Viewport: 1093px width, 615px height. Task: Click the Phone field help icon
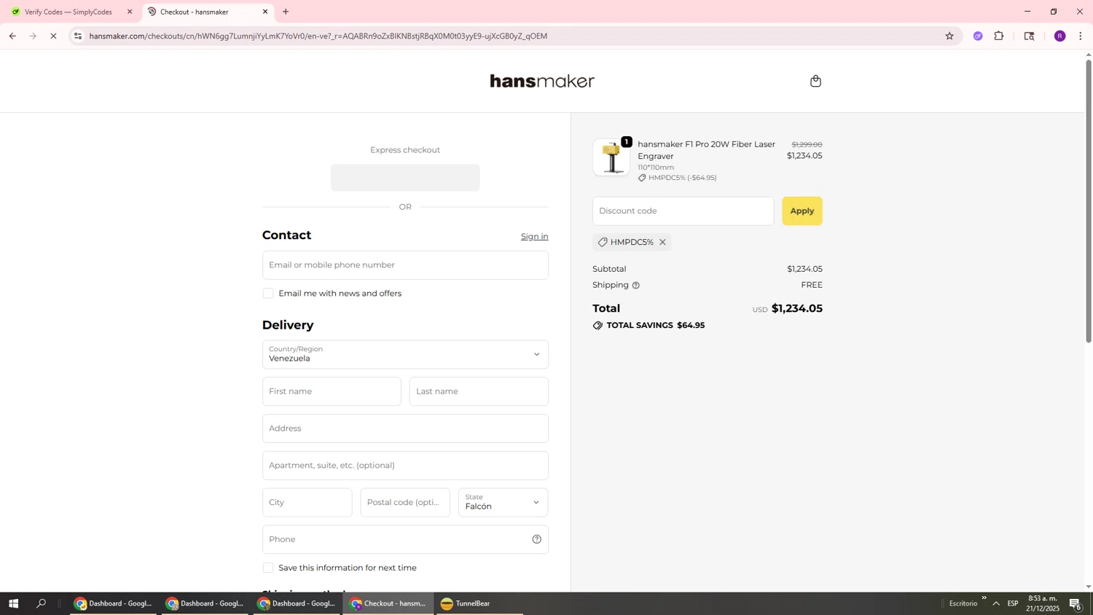[536, 539]
